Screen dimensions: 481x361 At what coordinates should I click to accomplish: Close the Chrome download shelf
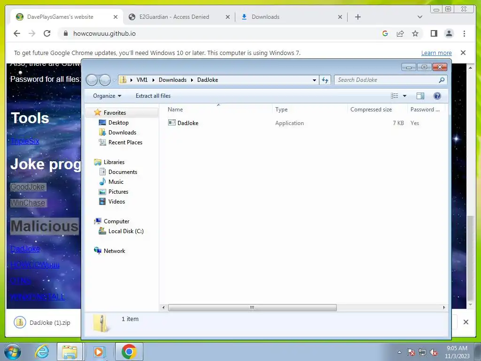coord(465,322)
